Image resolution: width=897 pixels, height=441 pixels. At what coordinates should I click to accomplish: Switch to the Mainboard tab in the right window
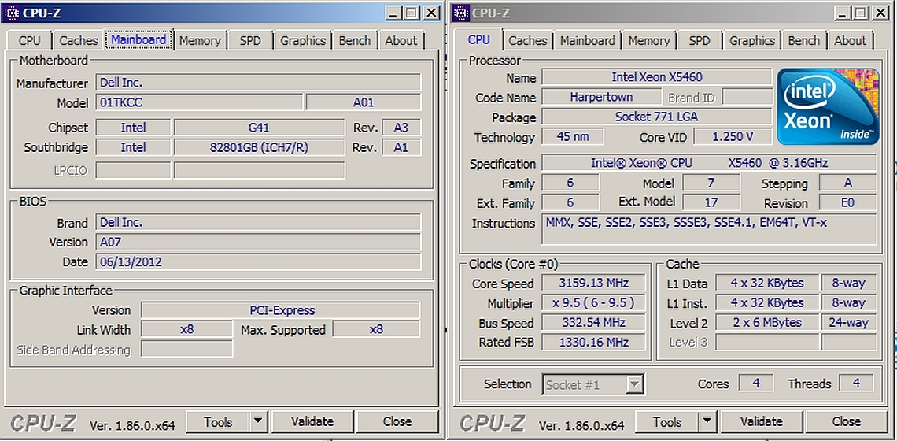(588, 41)
